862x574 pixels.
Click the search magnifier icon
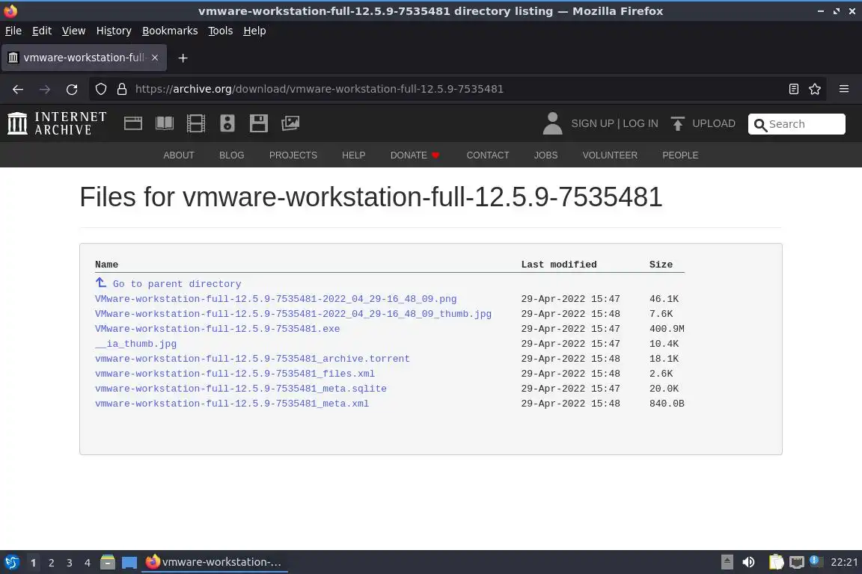coord(760,125)
